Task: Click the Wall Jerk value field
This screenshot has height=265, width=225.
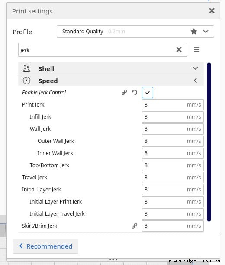Action: [x=173, y=129]
